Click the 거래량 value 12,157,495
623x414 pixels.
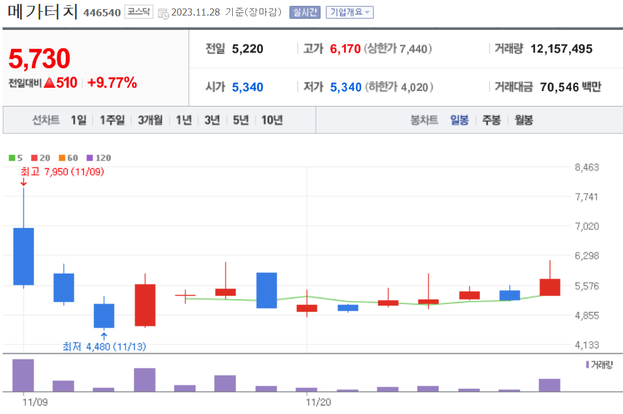pyautogui.click(x=561, y=49)
